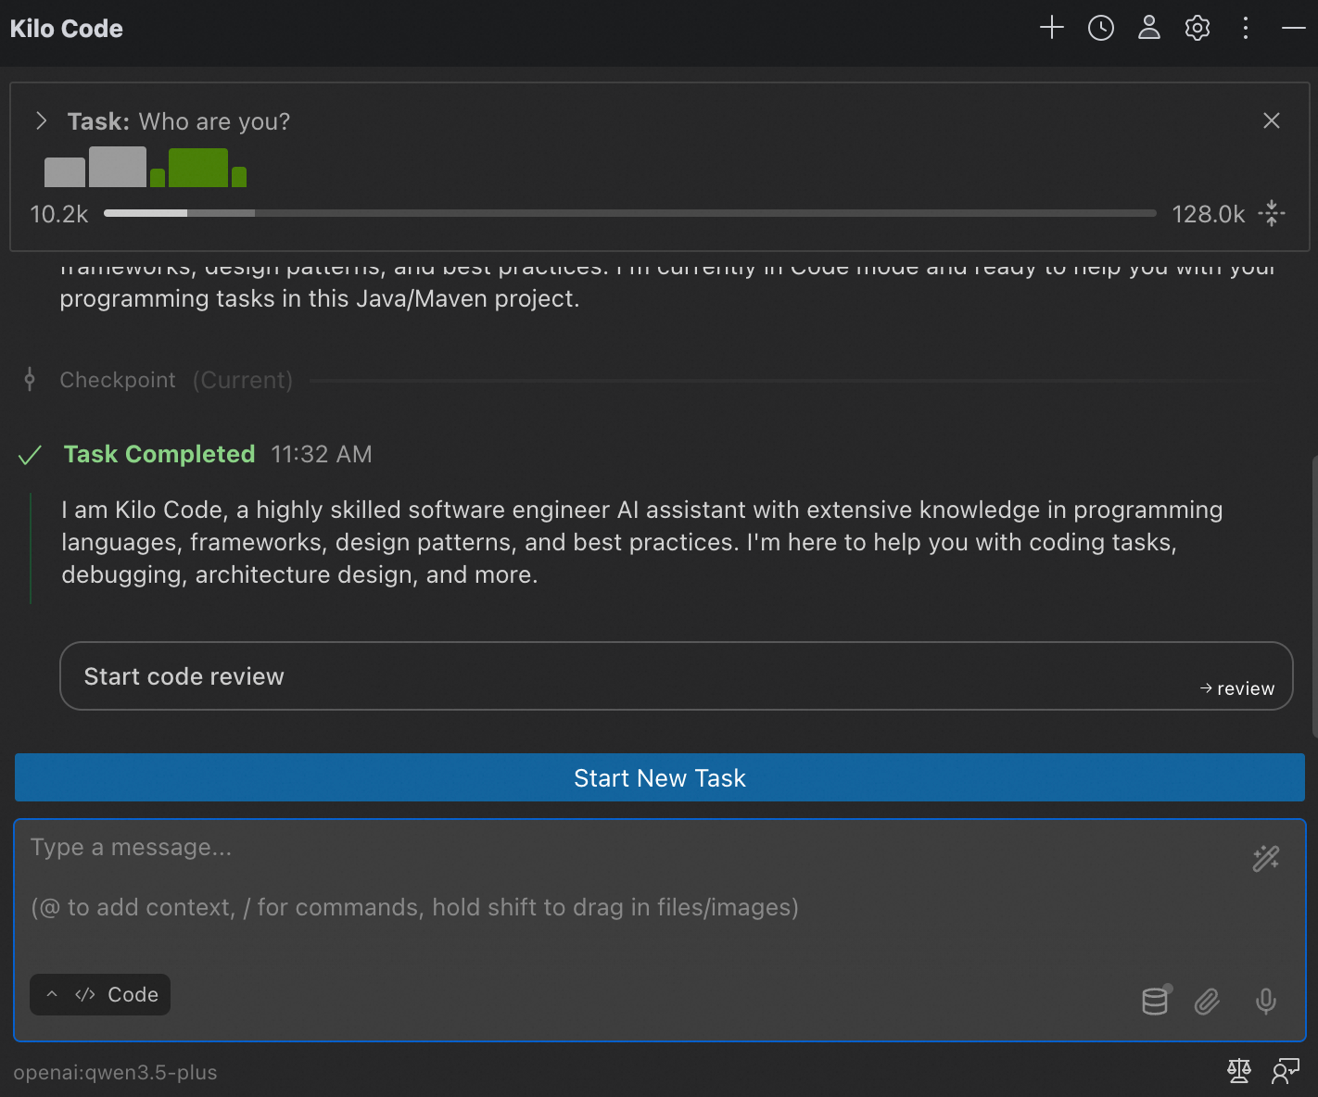Click the 11:32 AM timestamp
Screen dimensions: 1318x1097
[x=322, y=454]
